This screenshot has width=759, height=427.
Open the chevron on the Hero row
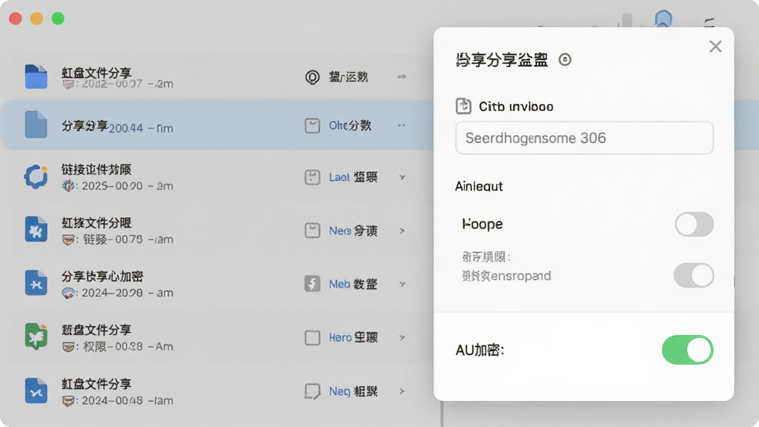coord(402,337)
